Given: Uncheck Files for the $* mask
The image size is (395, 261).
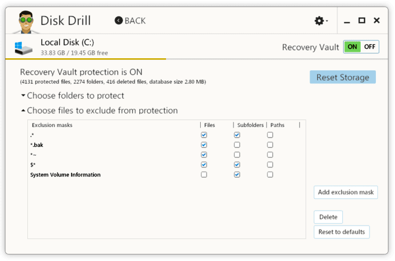Looking at the screenshot, I should point(204,165).
